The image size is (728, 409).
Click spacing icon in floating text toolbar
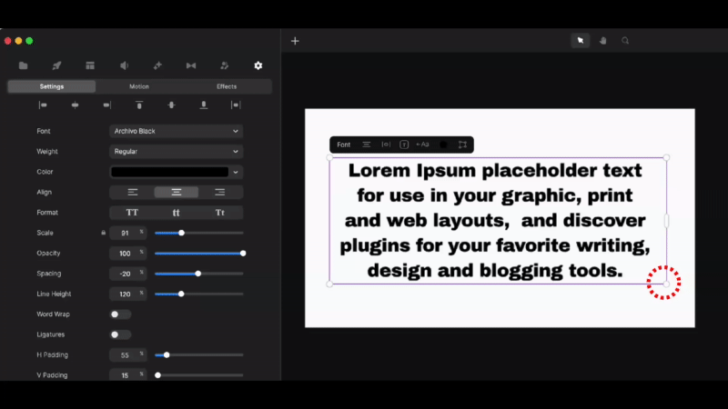coord(386,145)
